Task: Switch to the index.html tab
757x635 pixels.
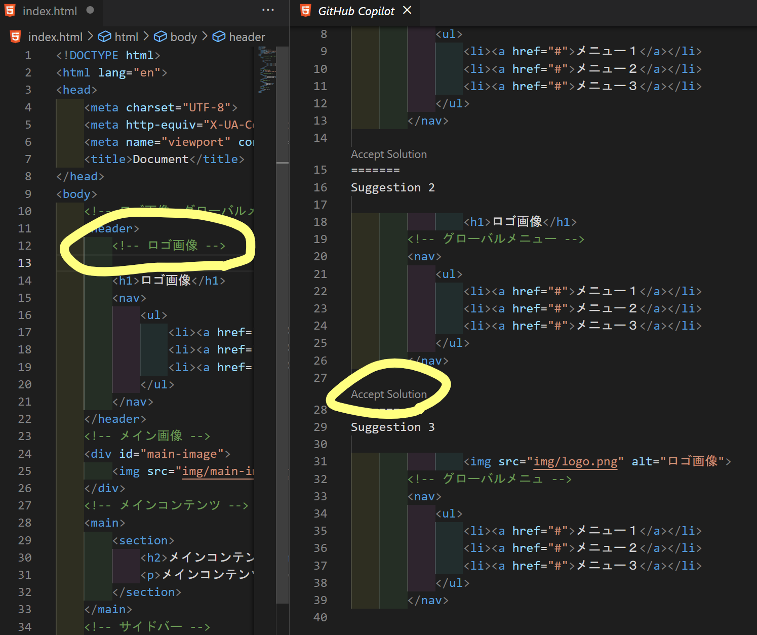Action: tap(50, 10)
